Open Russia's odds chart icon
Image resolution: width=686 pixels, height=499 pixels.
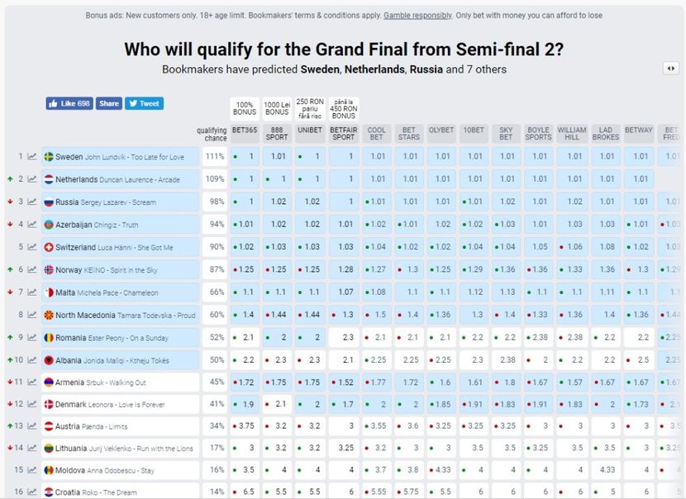pos(32,202)
